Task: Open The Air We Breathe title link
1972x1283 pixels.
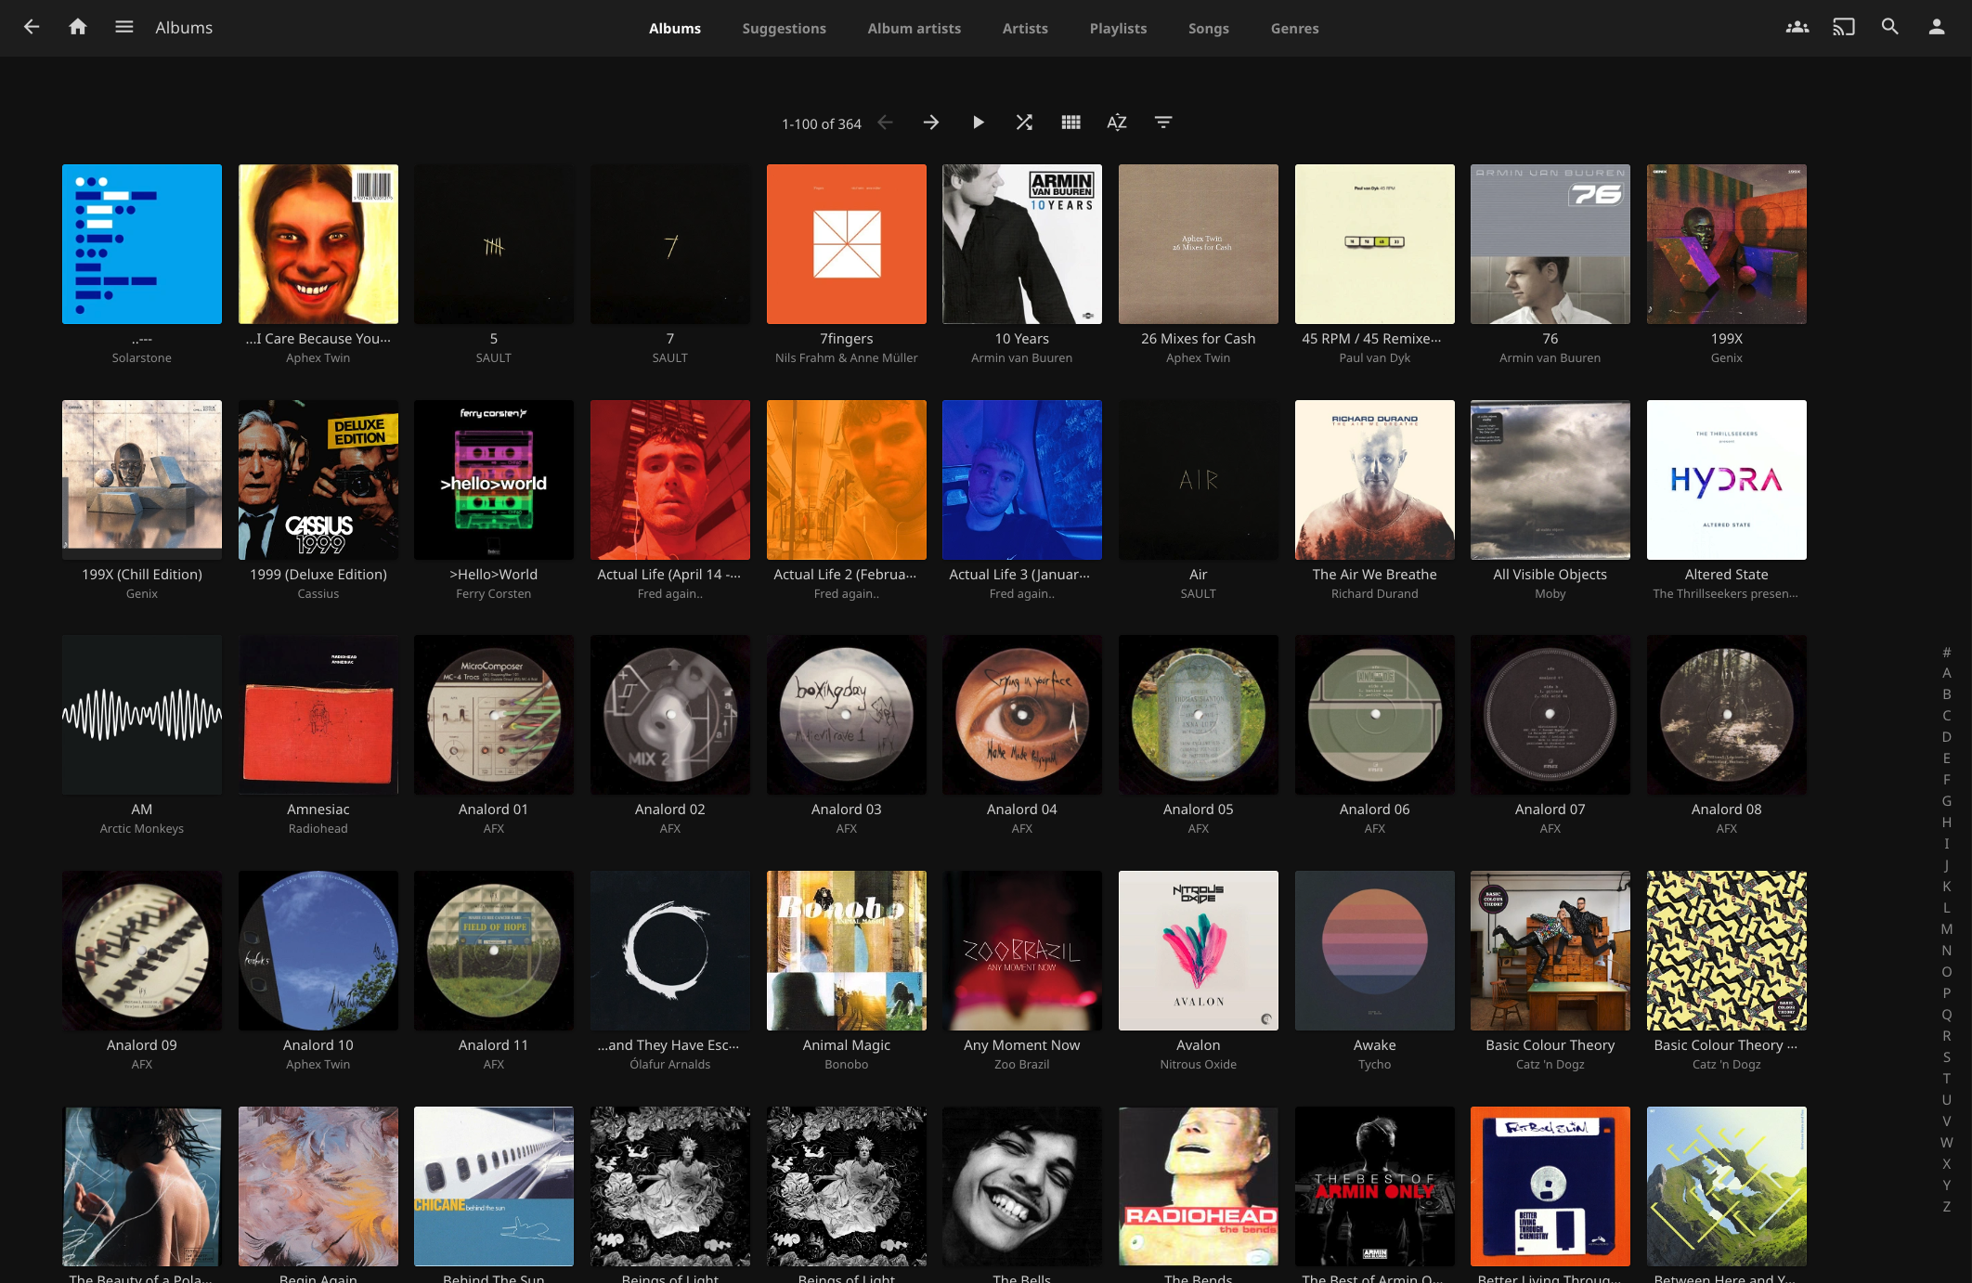Action: 1375,575
